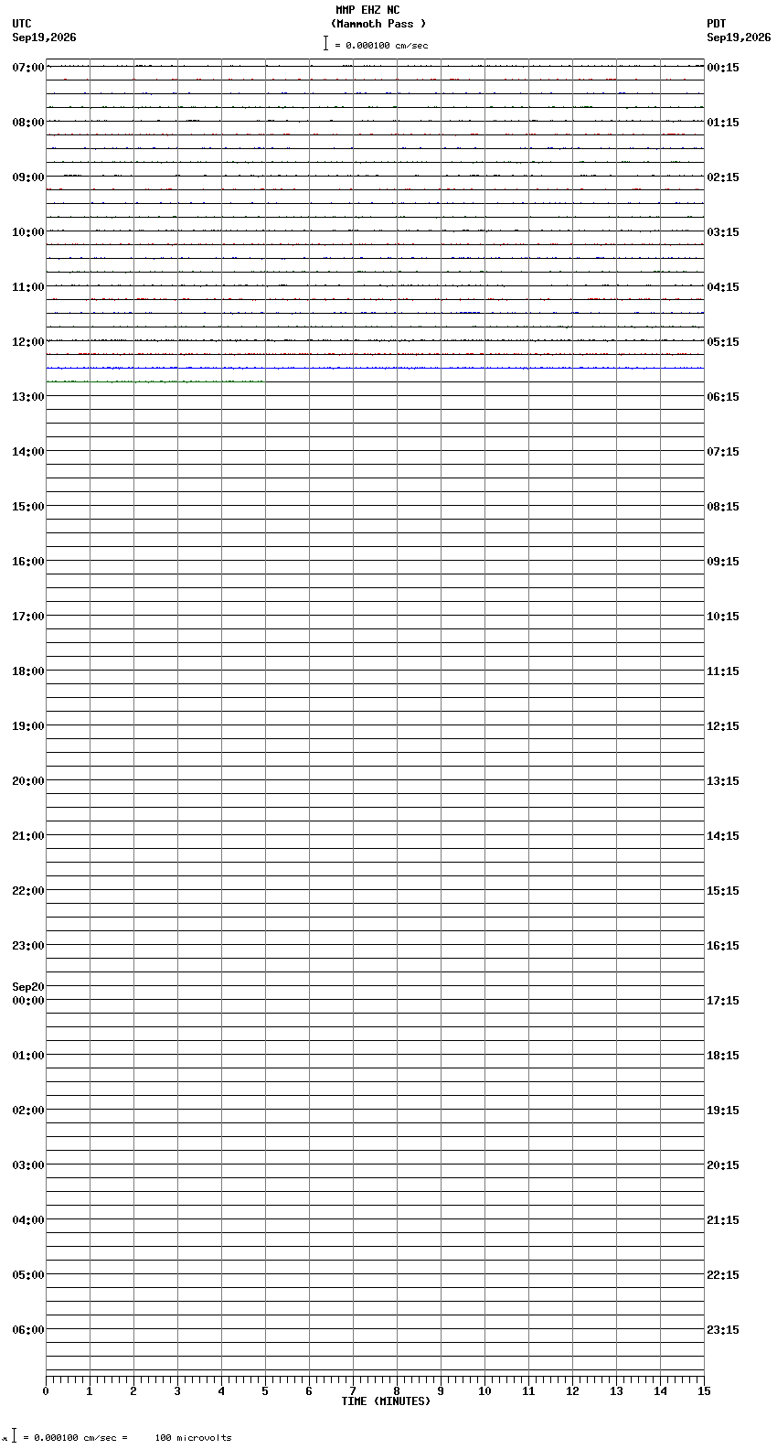
Task: Click the TIME (MINUTES) axis title
Action: [386, 1401]
